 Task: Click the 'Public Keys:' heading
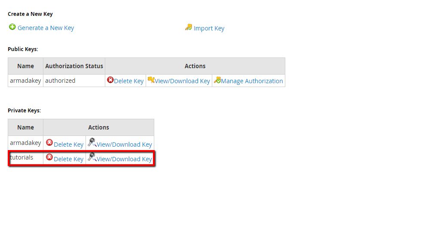[23, 49]
